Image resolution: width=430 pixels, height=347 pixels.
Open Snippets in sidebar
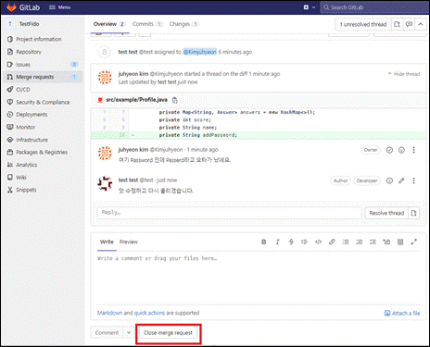point(26,190)
